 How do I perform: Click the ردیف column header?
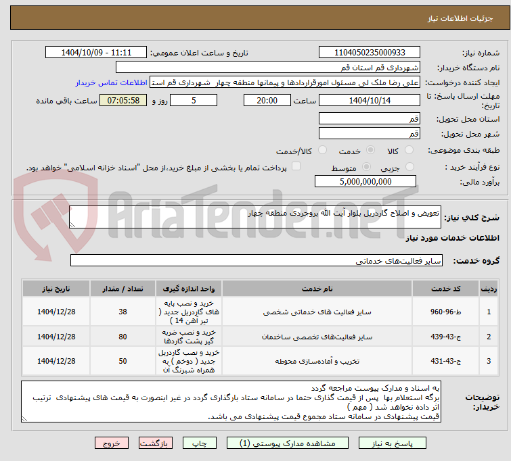tap(489, 289)
